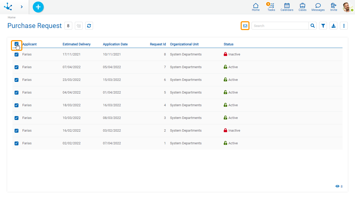Click green unlock icon of request 5

[225, 92]
